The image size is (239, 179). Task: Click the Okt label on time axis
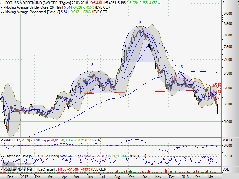coord(145,177)
